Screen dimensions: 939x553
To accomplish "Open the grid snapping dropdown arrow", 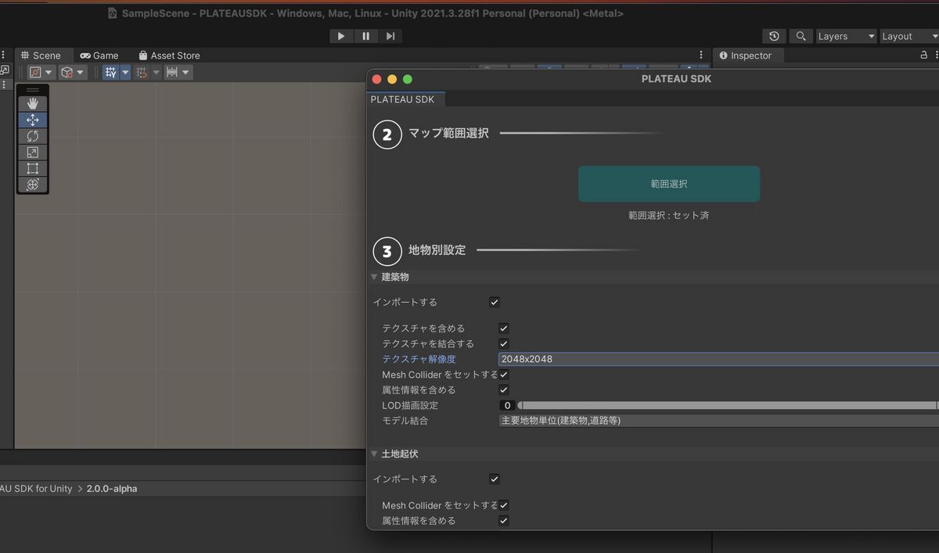I will pos(156,72).
